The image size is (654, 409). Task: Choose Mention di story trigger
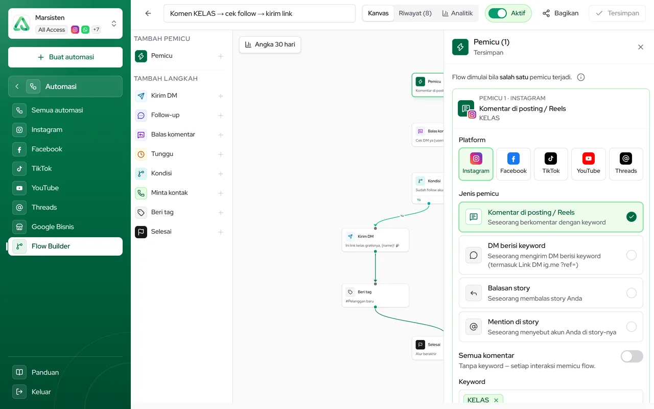(551, 327)
